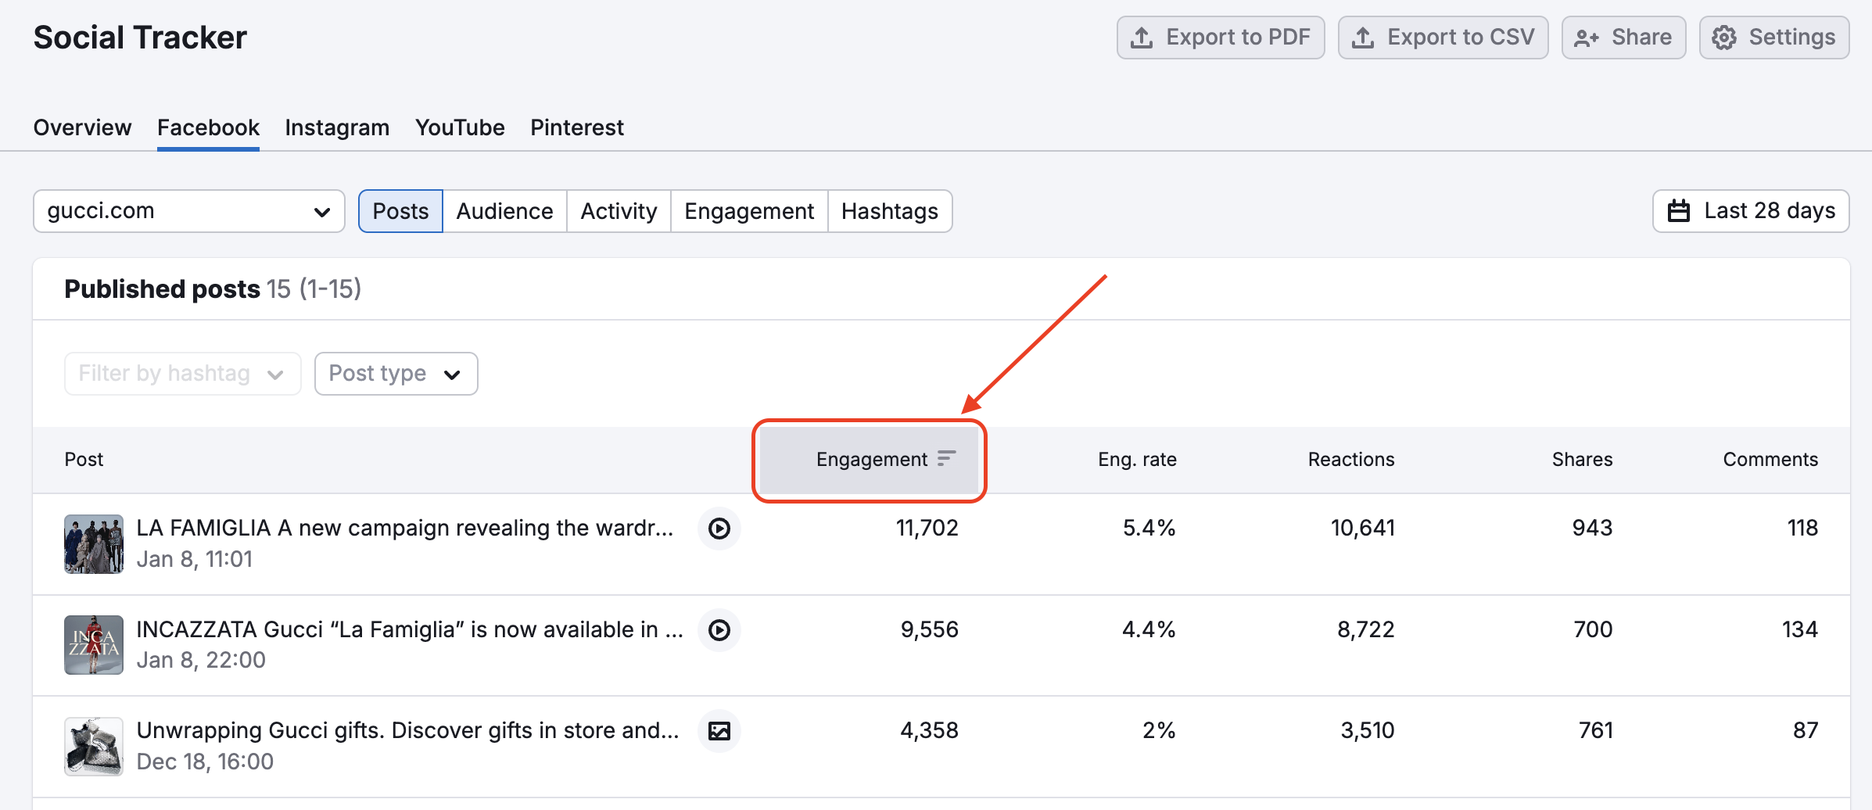Play the LA FAMIGLIA campaign video icon
The image size is (1872, 810).
click(x=719, y=529)
